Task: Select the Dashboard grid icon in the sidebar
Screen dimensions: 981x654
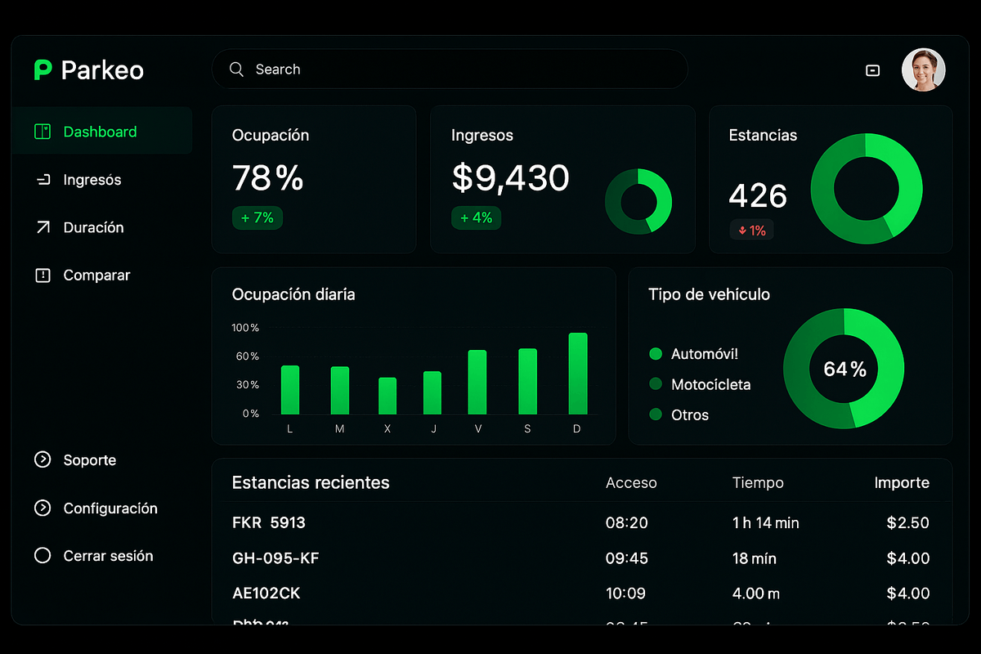Action: pos(41,131)
